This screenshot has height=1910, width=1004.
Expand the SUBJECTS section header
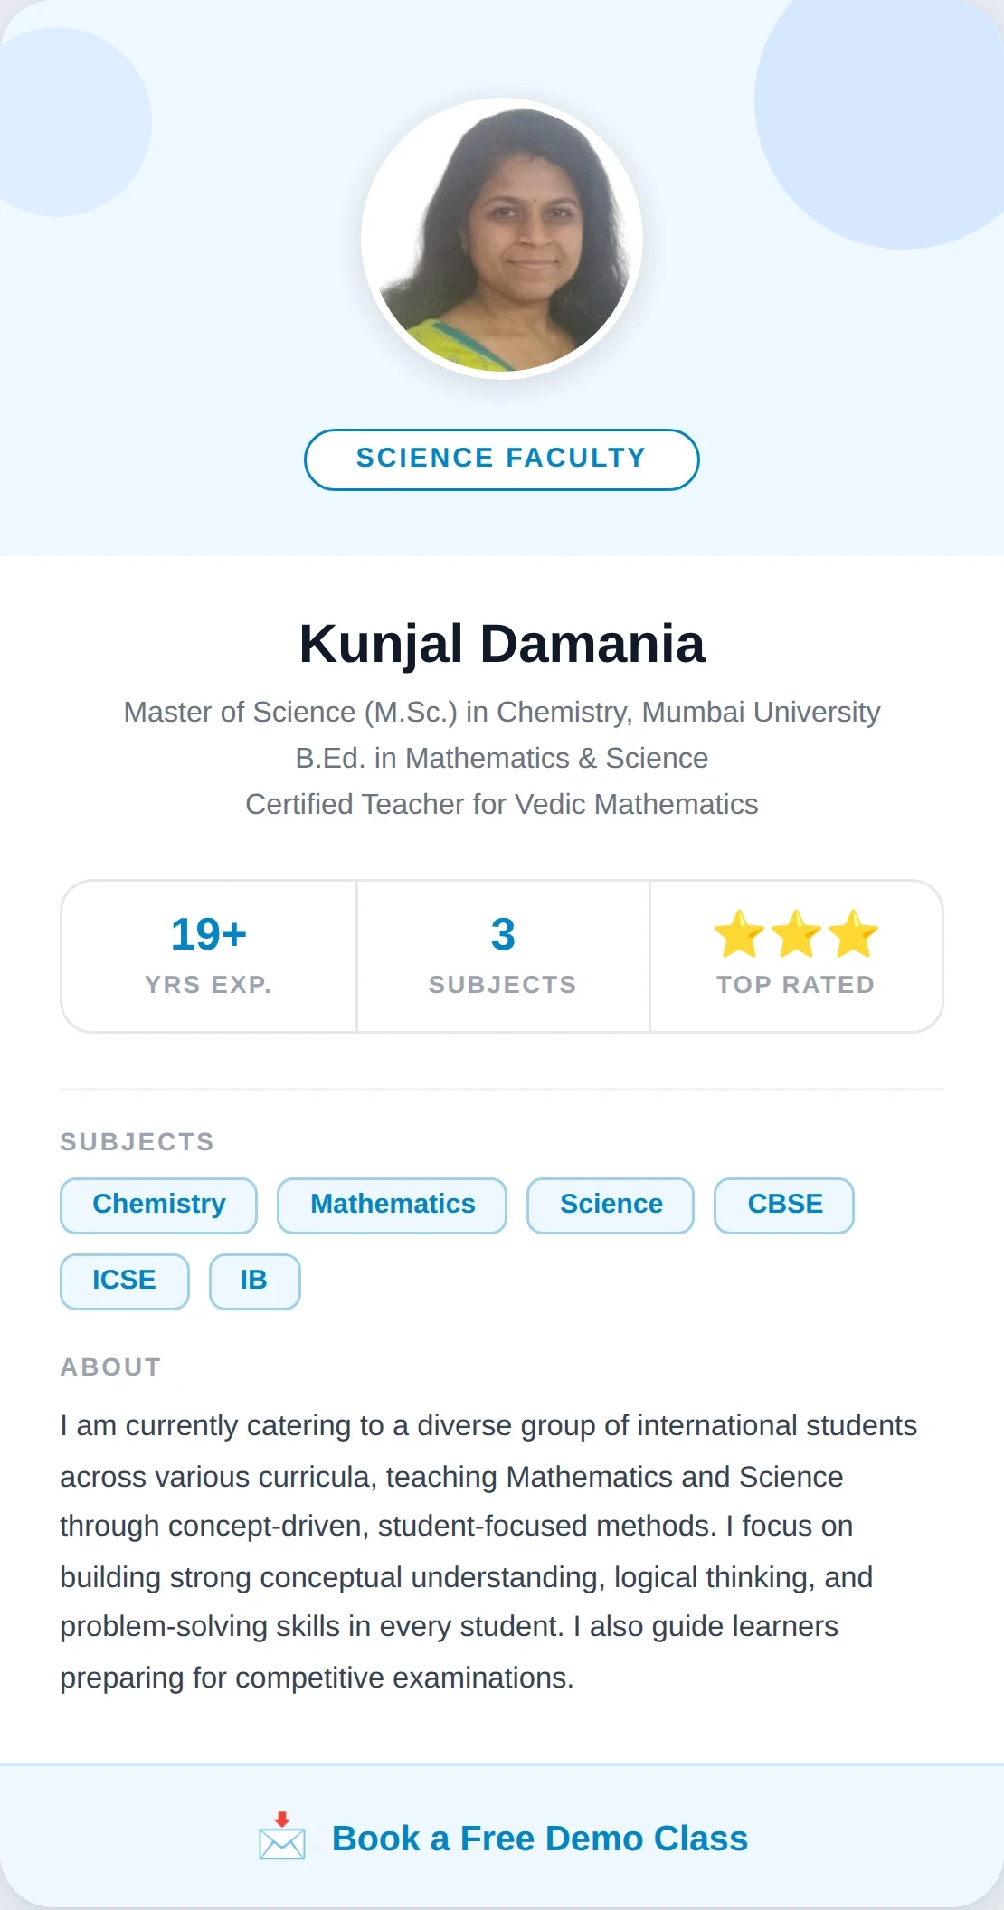pyautogui.click(x=137, y=1141)
